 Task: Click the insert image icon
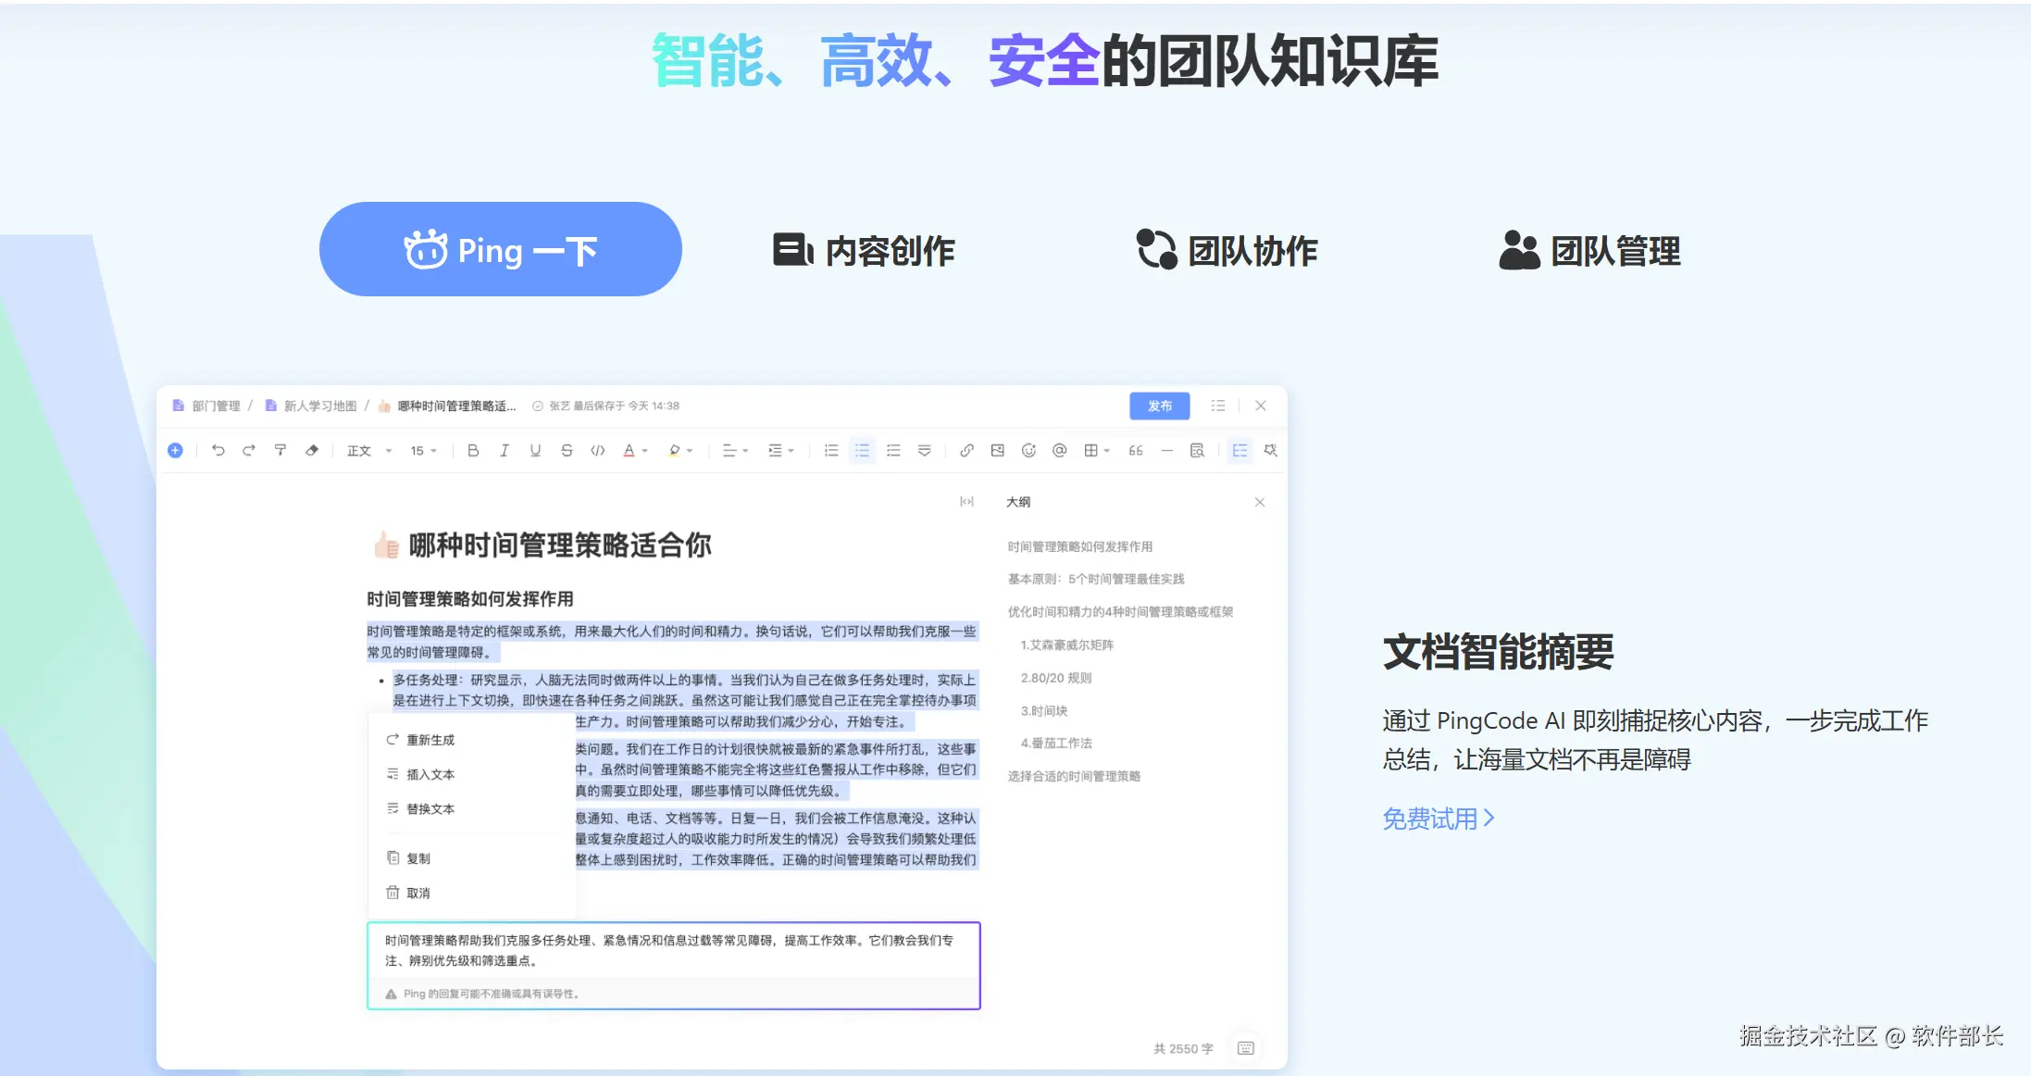click(997, 450)
